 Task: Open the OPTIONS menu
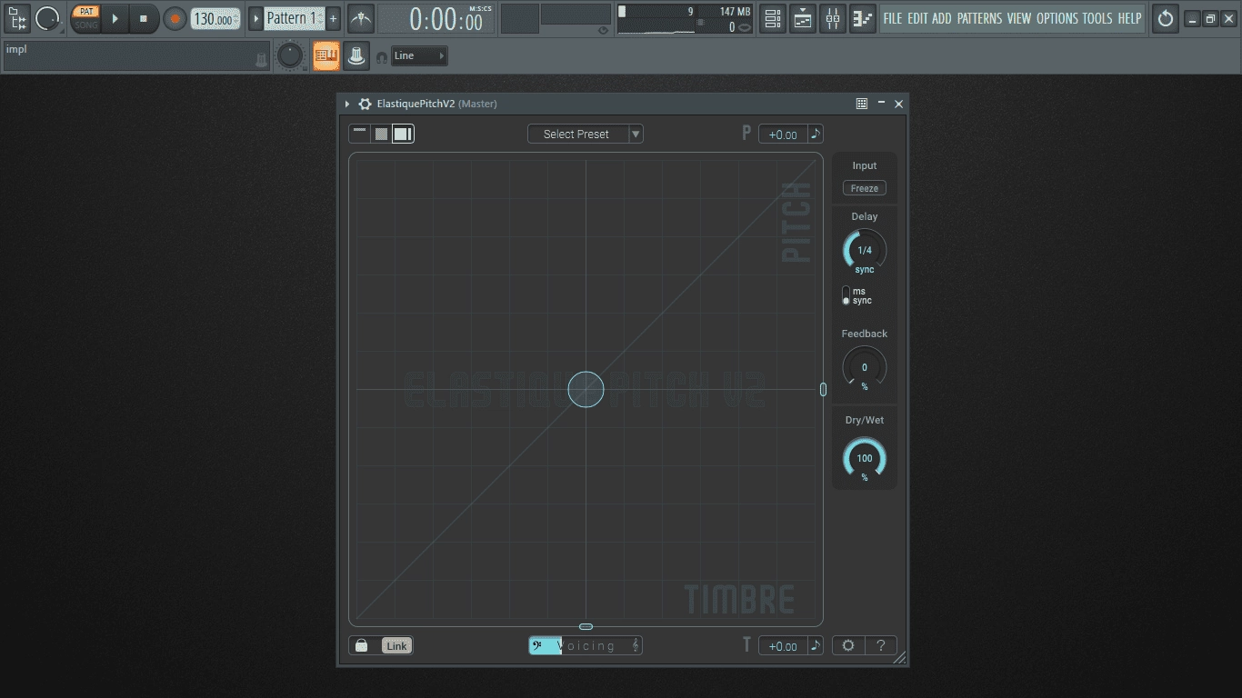[x=1057, y=18]
